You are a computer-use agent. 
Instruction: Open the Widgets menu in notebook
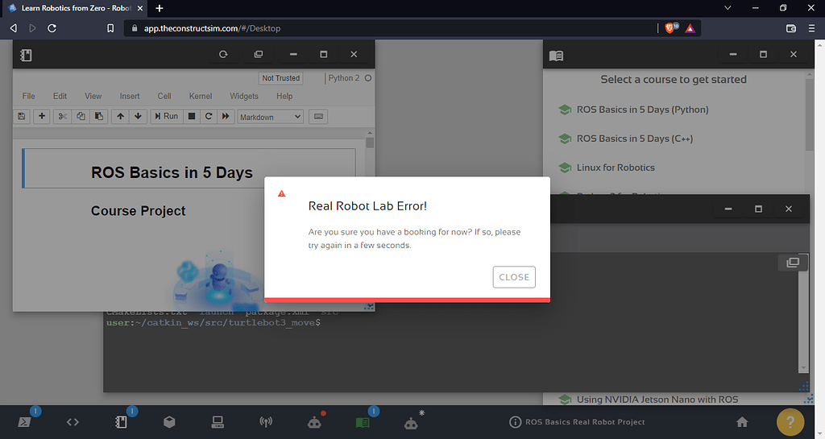pyautogui.click(x=244, y=96)
